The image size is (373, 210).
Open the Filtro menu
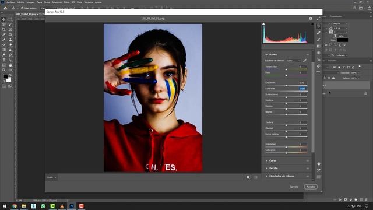click(x=66, y=2)
